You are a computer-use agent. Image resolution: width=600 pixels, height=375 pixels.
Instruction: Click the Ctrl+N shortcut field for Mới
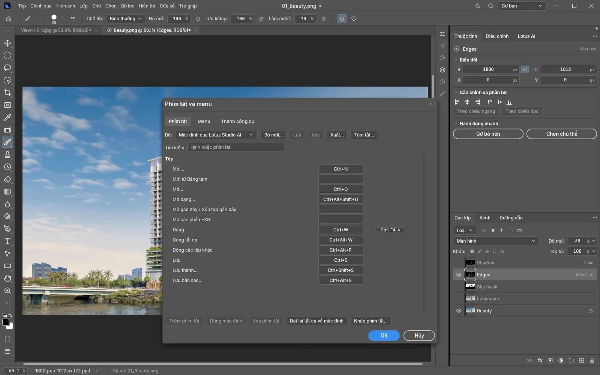click(340, 169)
